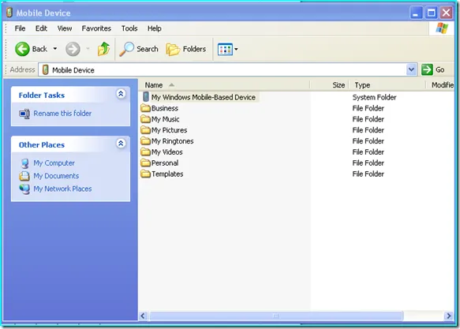The width and height of the screenshot is (460, 329).
Task: Select the My Pictures folder icon
Action: [145, 130]
